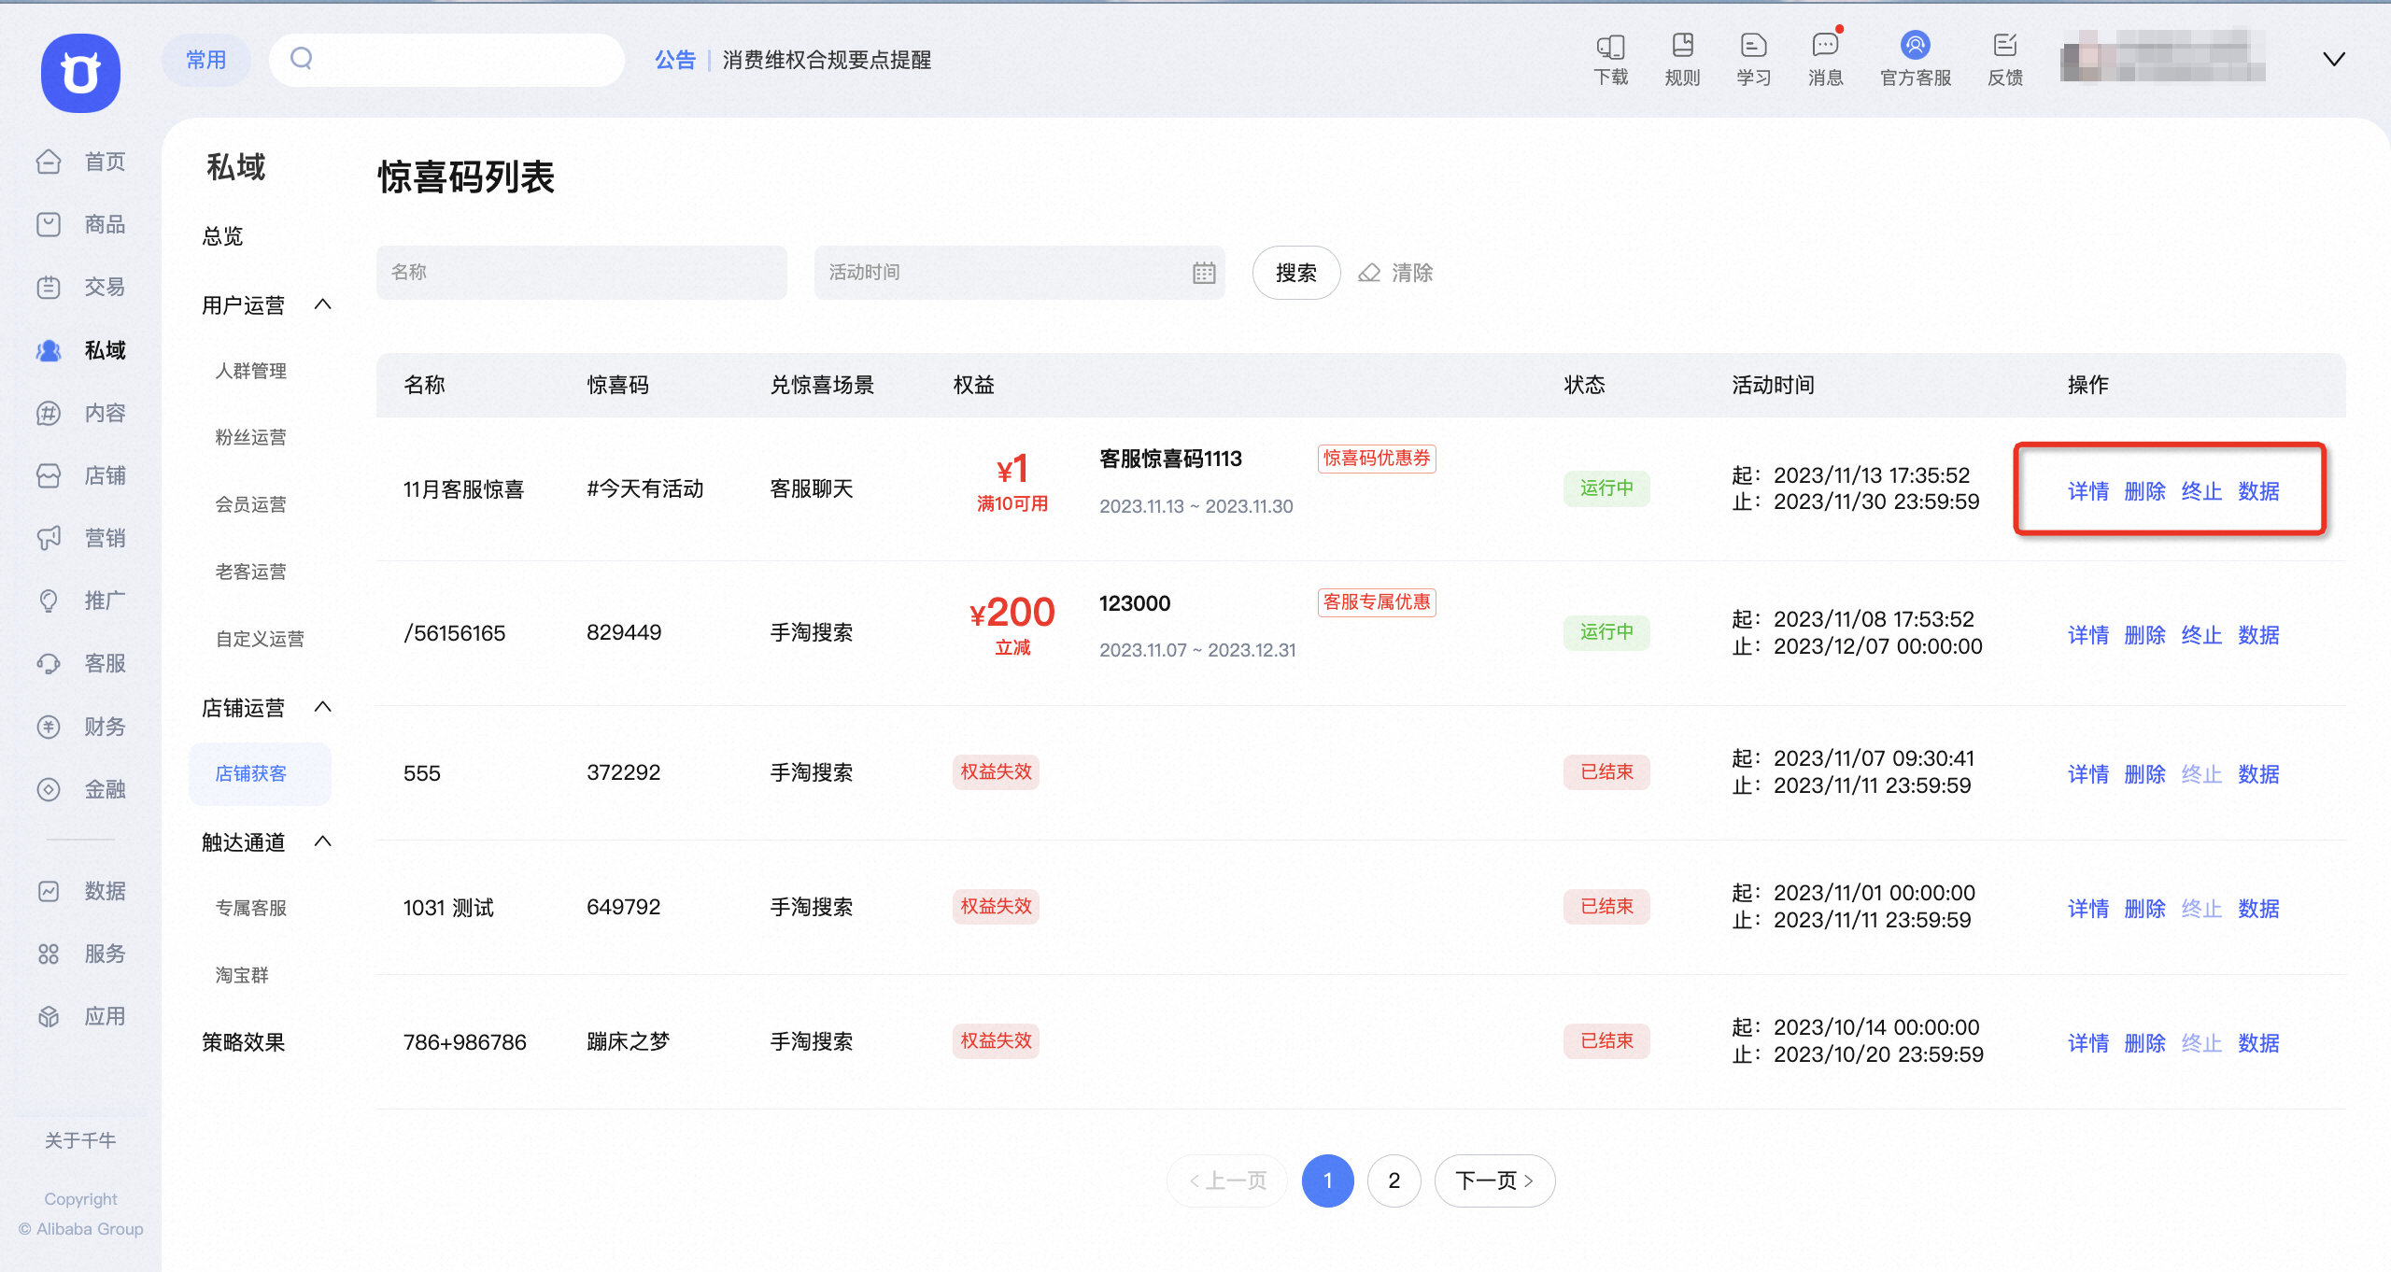This screenshot has width=2391, height=1272.
Task: Click 终止 for /56156165 row
Action: tap(2201, 635)
